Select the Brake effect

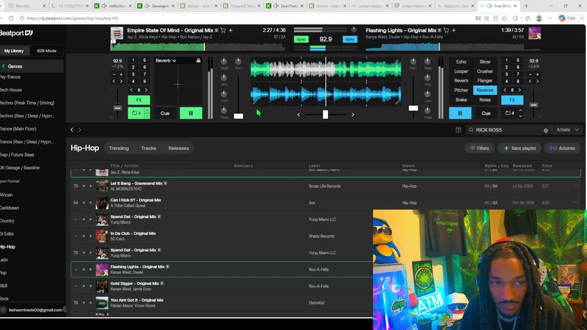(x=461, y=100)
